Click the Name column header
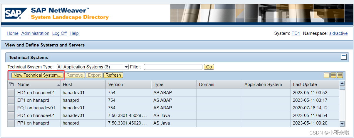The width and height of the screenshot is (354, 138). (38, 84)
